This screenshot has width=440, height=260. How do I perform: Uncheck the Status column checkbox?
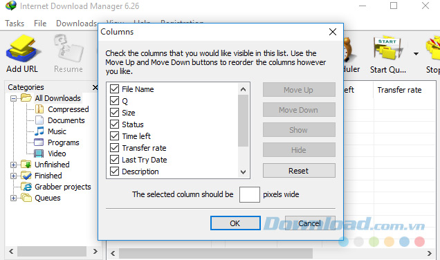[114, 124]
